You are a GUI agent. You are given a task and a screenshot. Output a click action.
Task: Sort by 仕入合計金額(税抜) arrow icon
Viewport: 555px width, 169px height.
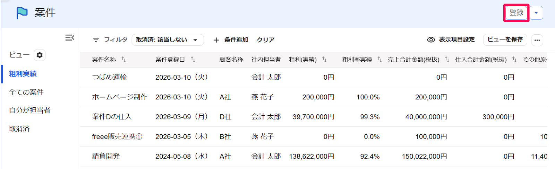tap(514, 60)
